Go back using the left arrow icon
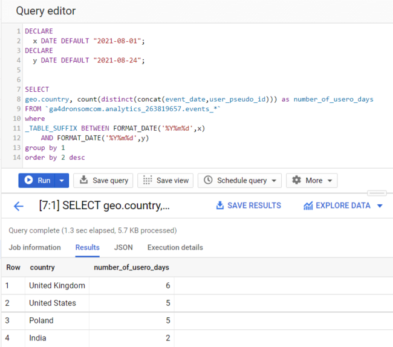Viewport: 393px width, 347px height. pos(19,206)
